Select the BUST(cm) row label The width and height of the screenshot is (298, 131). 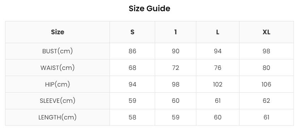click(x=57, y=51)
